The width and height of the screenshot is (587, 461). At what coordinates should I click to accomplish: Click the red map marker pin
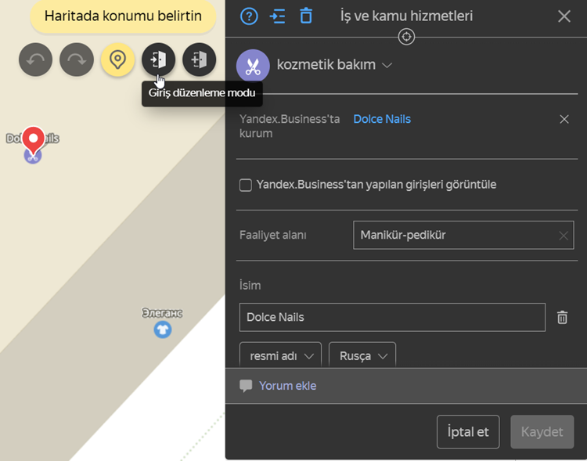pos(34,140)
